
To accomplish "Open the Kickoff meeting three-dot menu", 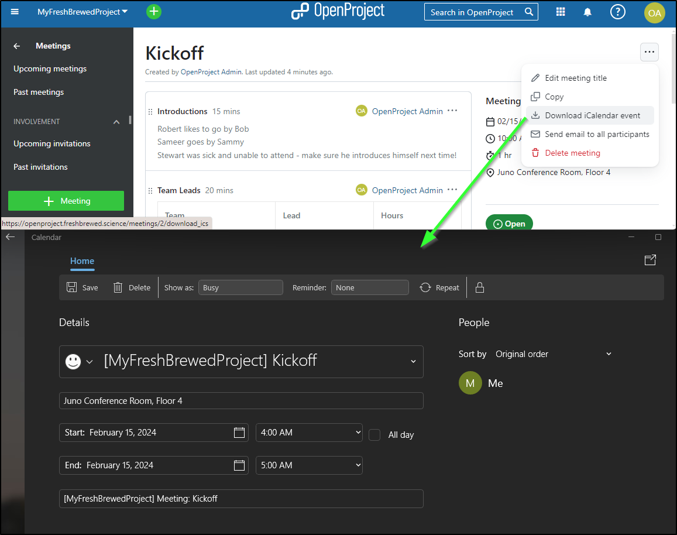I will 649,52.
